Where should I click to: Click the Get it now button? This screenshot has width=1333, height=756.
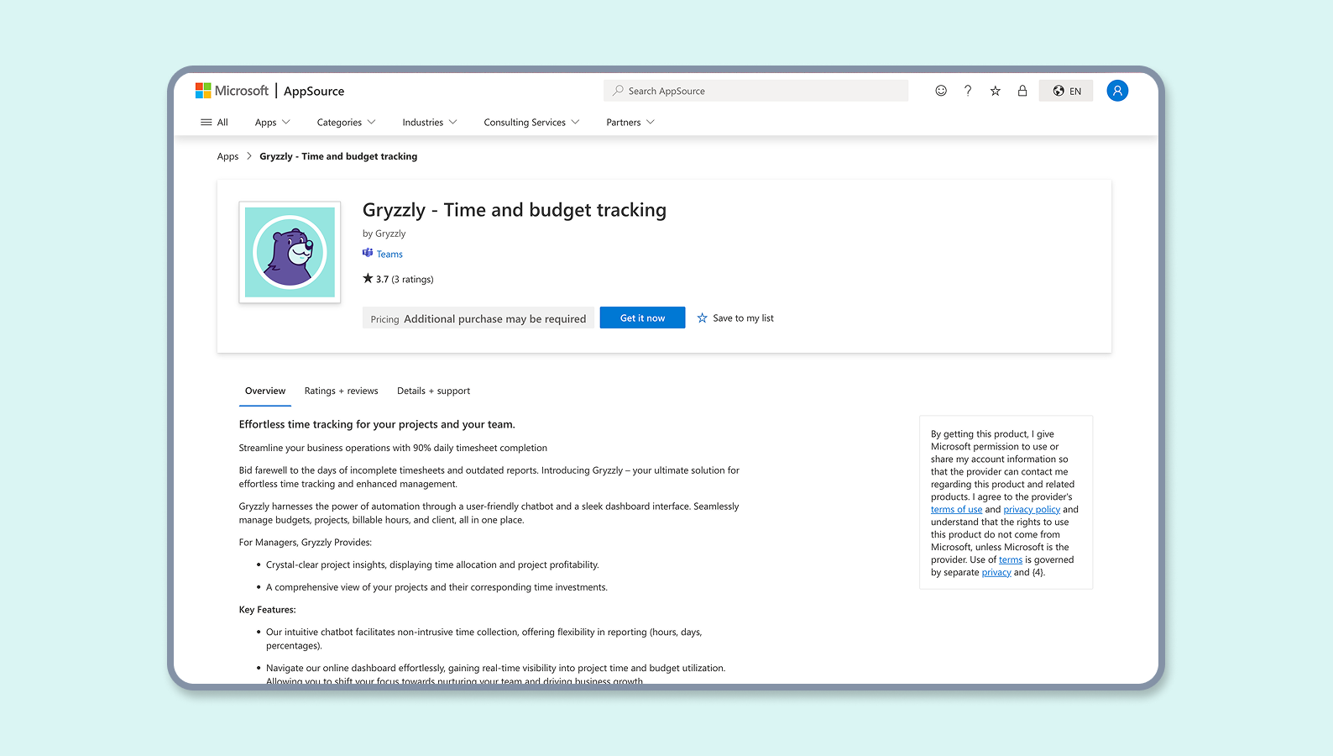[x=642, y=318]
